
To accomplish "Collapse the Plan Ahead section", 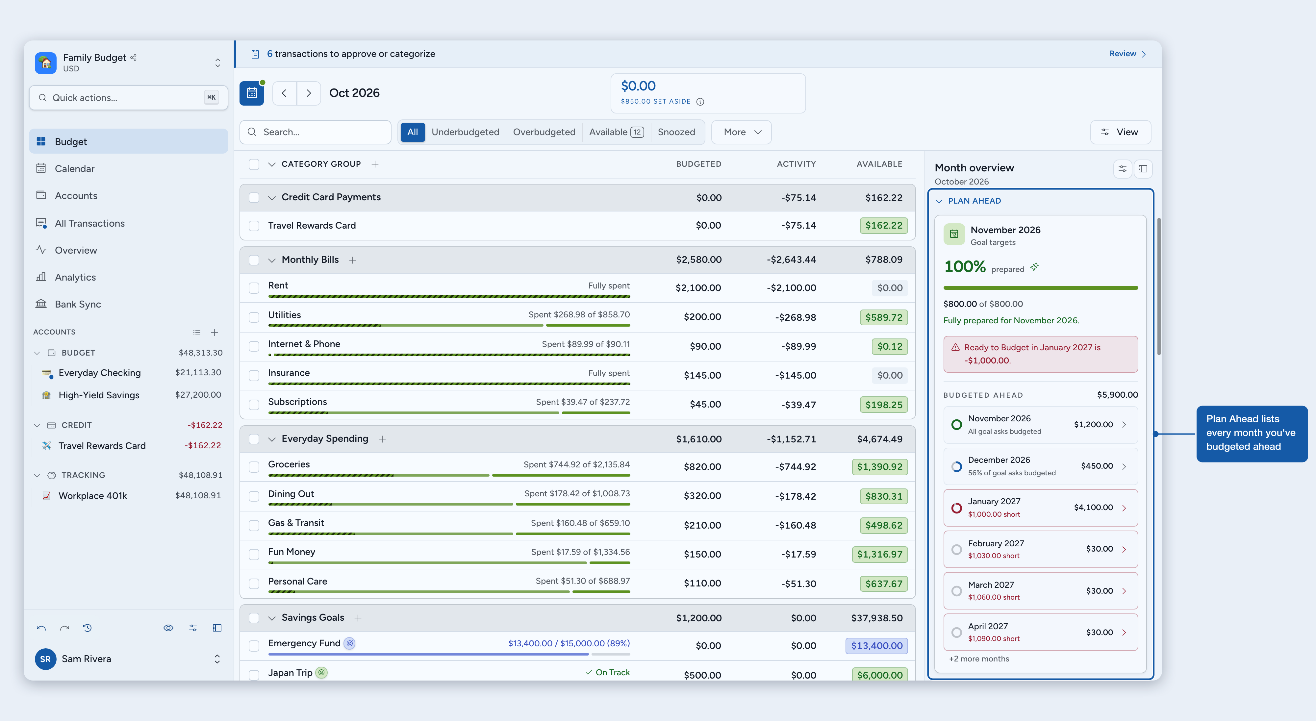I will point(939,201).
